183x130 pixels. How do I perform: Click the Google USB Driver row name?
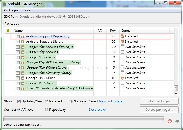tap(41, 78)
